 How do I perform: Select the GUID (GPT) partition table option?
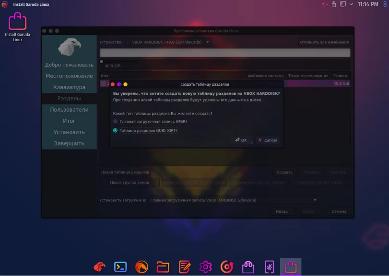tap(114, 129)
